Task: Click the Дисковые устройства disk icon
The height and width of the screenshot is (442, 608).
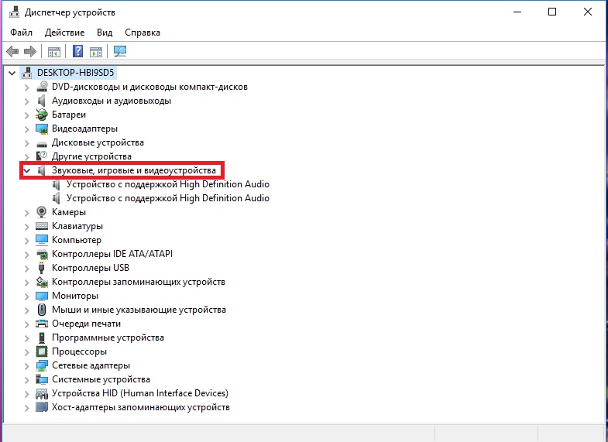Action: (x=42, y=143)
